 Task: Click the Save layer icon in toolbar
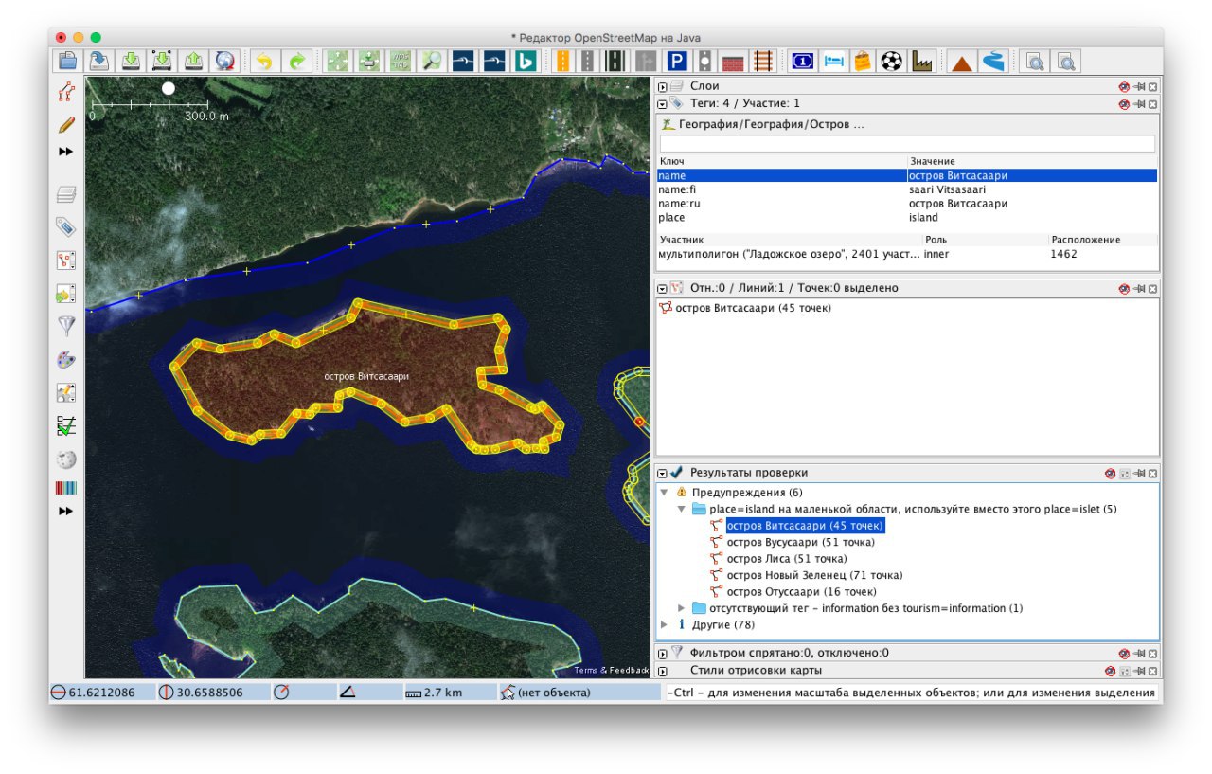coord(99,61)
